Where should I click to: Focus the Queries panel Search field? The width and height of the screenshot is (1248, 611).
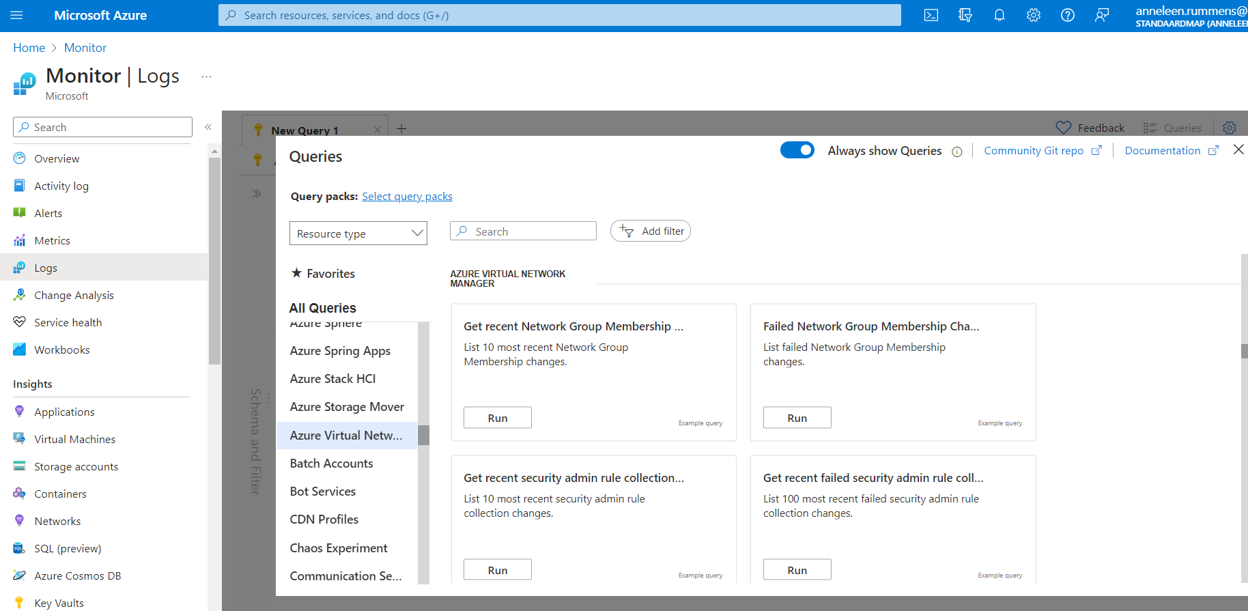[523, 231]
